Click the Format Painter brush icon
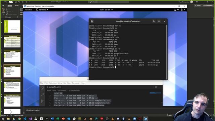This screenshot has height=121, width=215. [7, 14]
